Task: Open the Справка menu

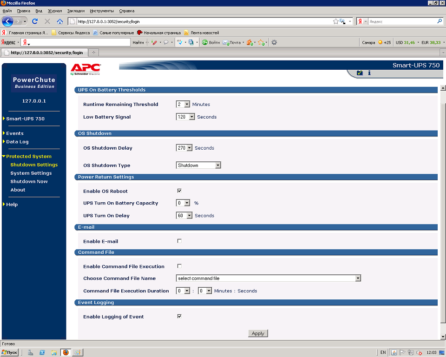Action: (126, 11)
